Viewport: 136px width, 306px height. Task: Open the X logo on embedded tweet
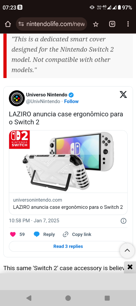(x=123, y=95)
